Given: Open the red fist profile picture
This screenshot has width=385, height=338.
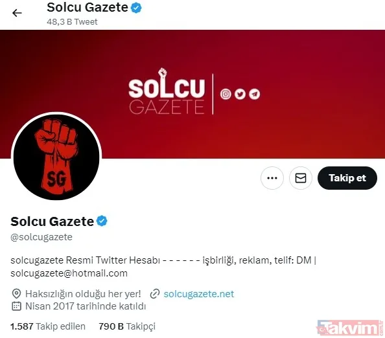Looking at the screenshot, I should point(56,156).
